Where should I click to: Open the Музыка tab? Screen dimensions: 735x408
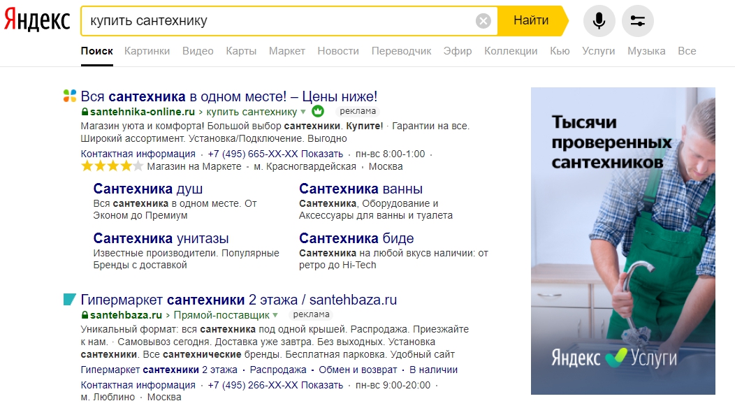(646, 51)
